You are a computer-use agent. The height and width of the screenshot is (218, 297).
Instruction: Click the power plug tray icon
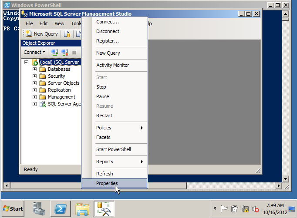click(x=234, y=209)
